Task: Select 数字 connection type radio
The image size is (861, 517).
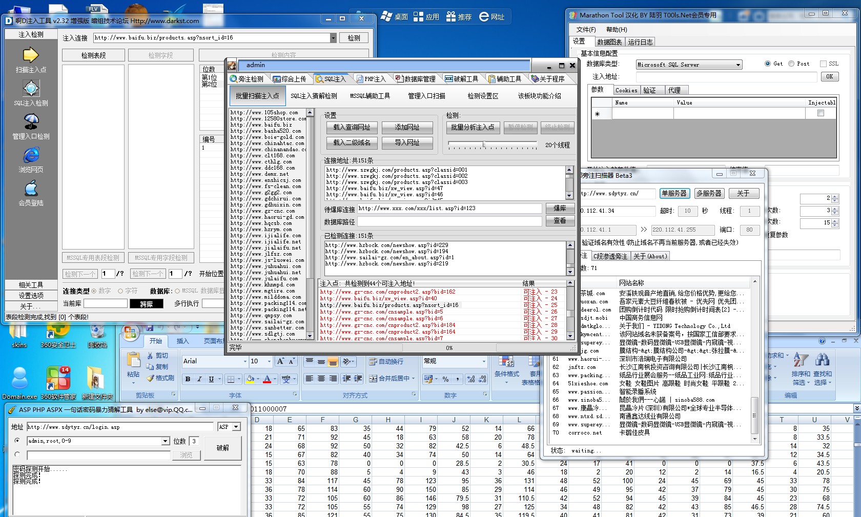Action: [x=94, y=291]
